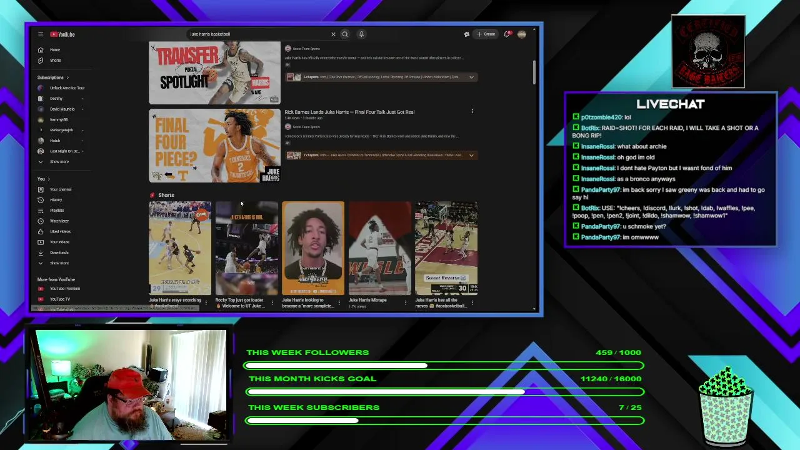The width and height of the screenshot is (800, 450).
Task: Click the Certified Rage Gamers skull logo
Action: click(708, 51)
